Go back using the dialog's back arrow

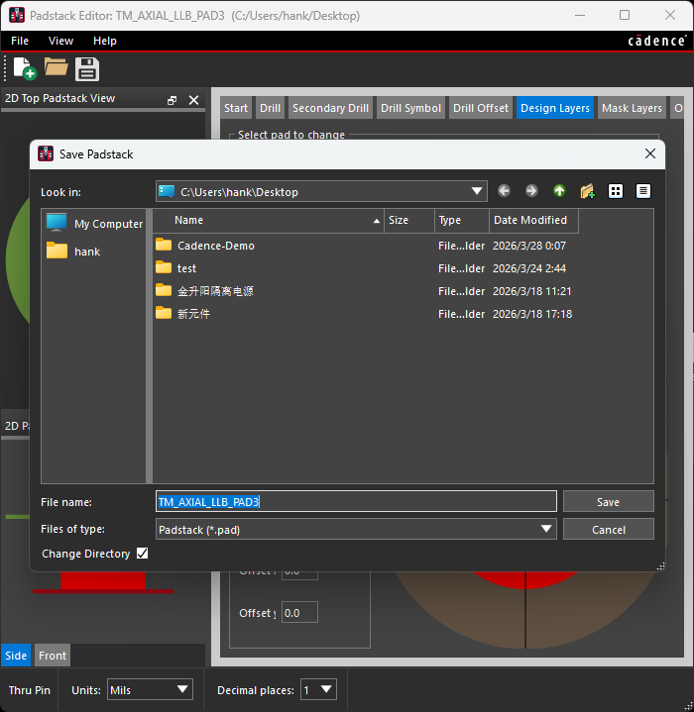click(504, 191)
